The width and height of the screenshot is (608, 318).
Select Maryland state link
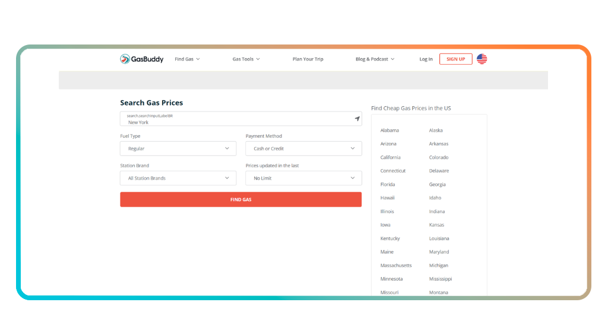pyautogui.click(x=439, y=252)
